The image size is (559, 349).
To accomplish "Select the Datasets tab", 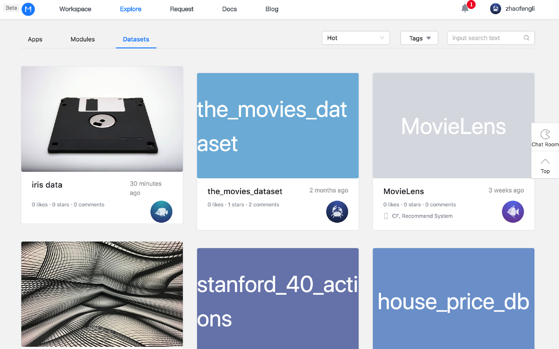I will [136, 39].
